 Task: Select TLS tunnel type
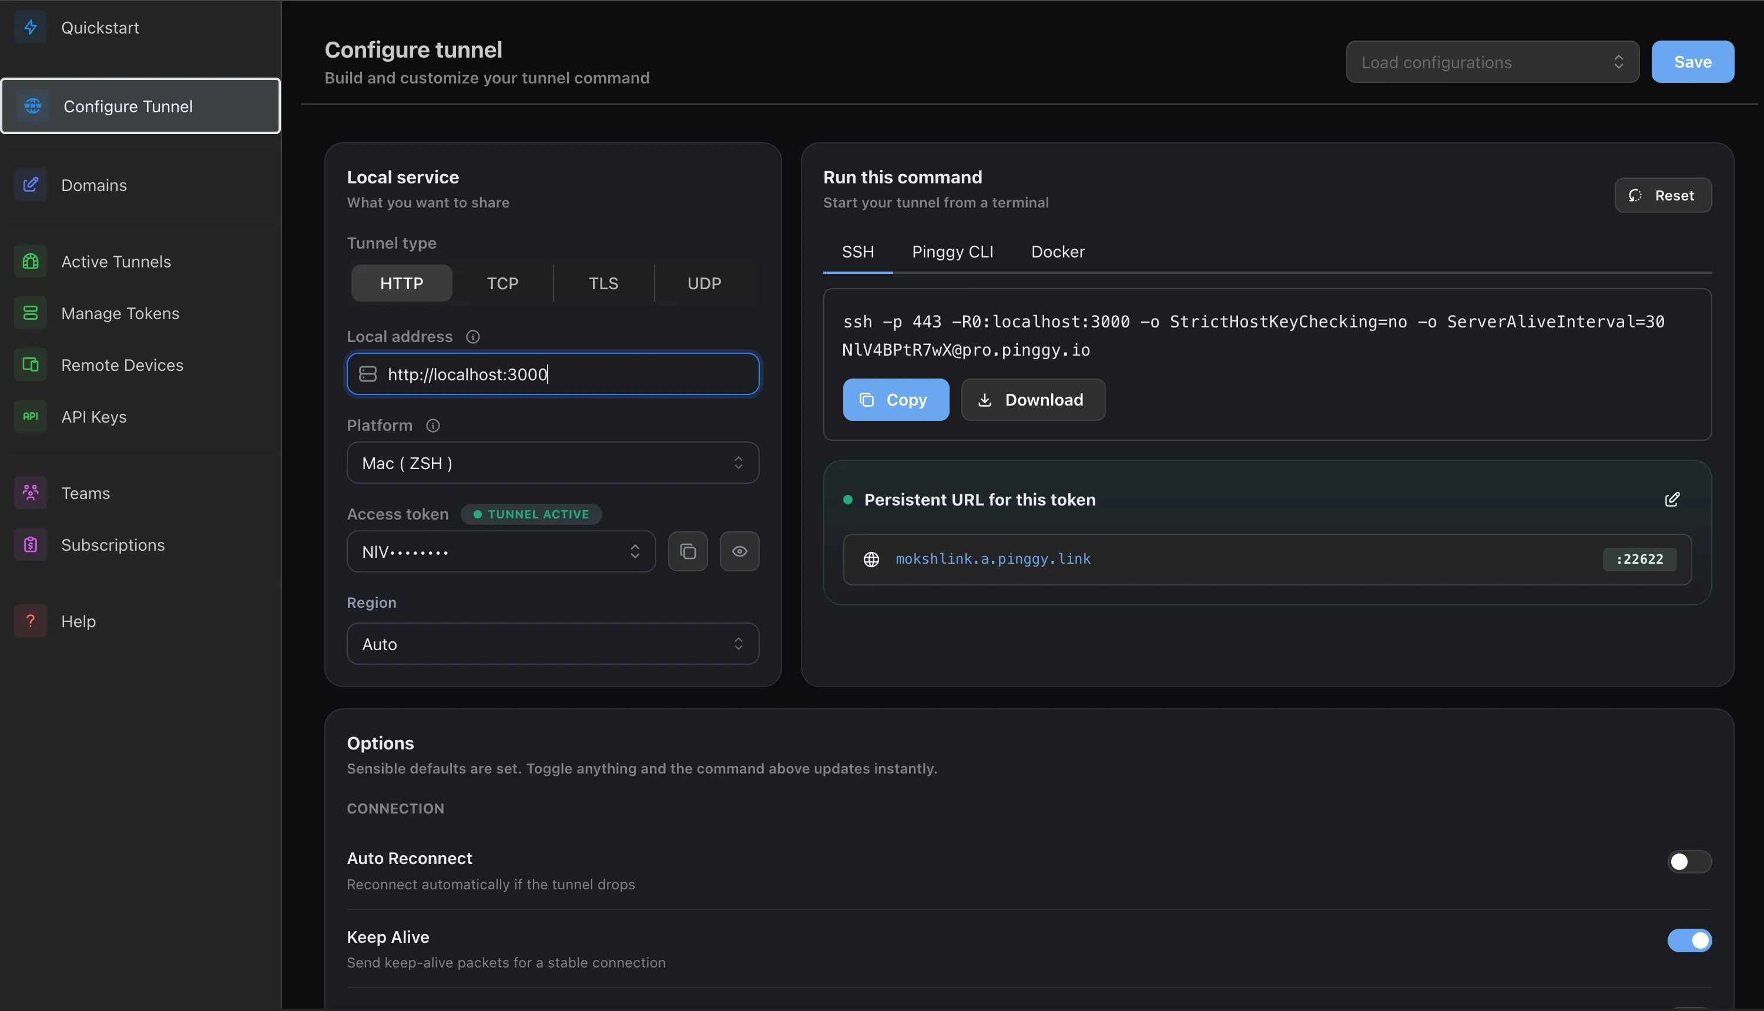[x=603, y=283]
